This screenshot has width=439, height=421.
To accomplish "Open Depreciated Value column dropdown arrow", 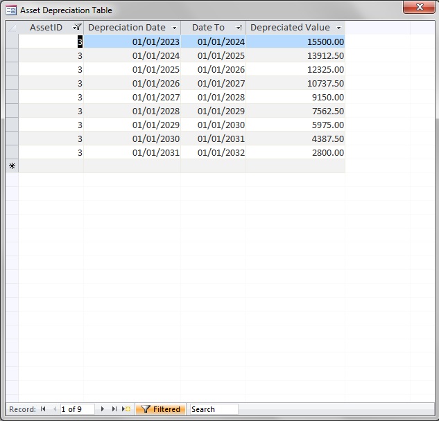I will 338,28.
